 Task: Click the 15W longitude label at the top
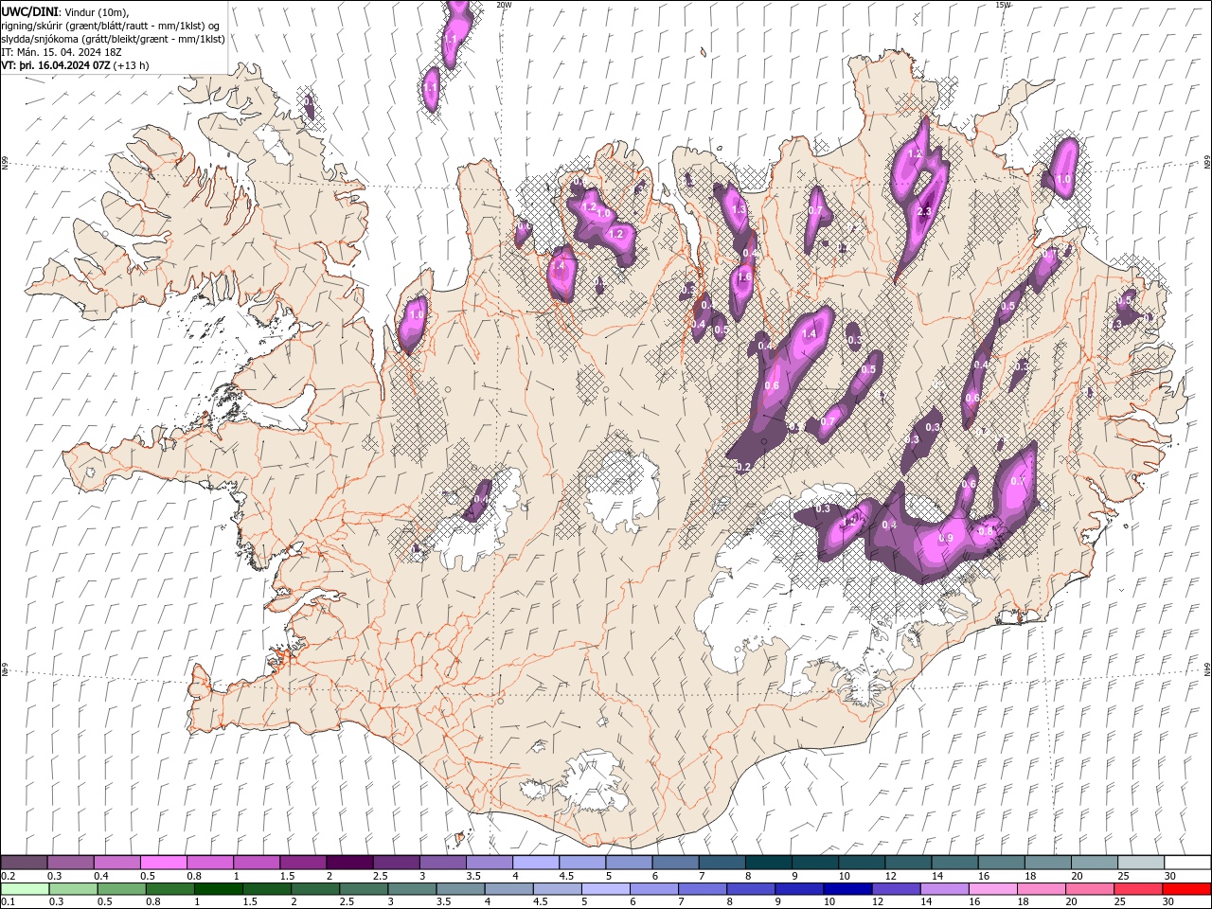point(1003,5)
